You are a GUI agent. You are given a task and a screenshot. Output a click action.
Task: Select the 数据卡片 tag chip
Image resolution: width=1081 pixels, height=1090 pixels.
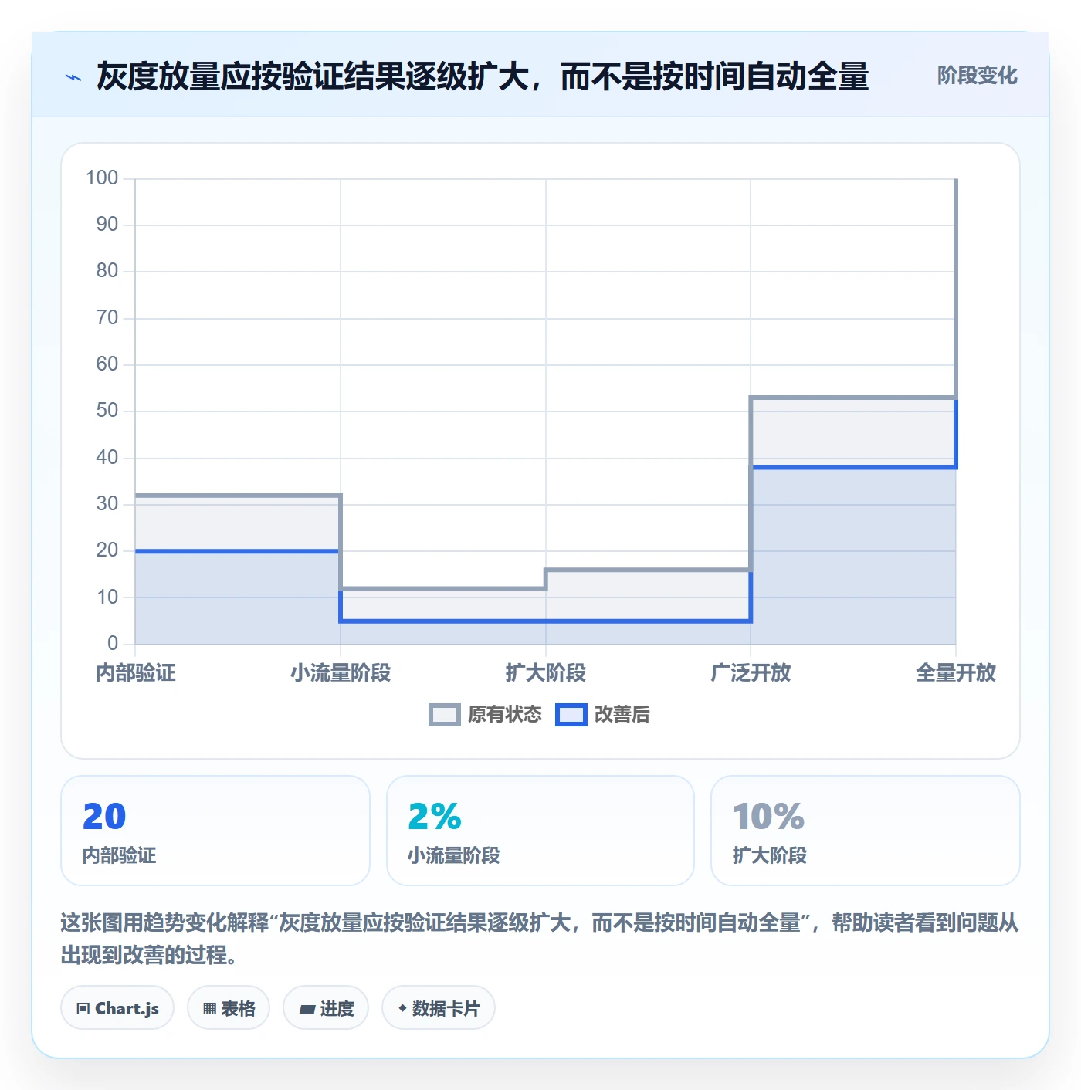pos(439,1007)
